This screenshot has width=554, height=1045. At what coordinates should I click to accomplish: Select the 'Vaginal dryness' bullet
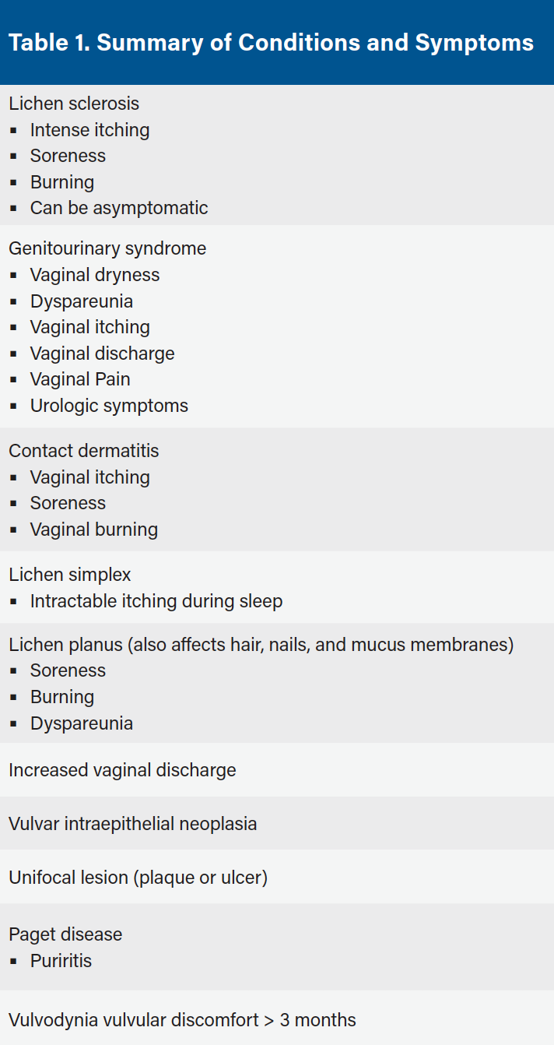tap(94, 275)
